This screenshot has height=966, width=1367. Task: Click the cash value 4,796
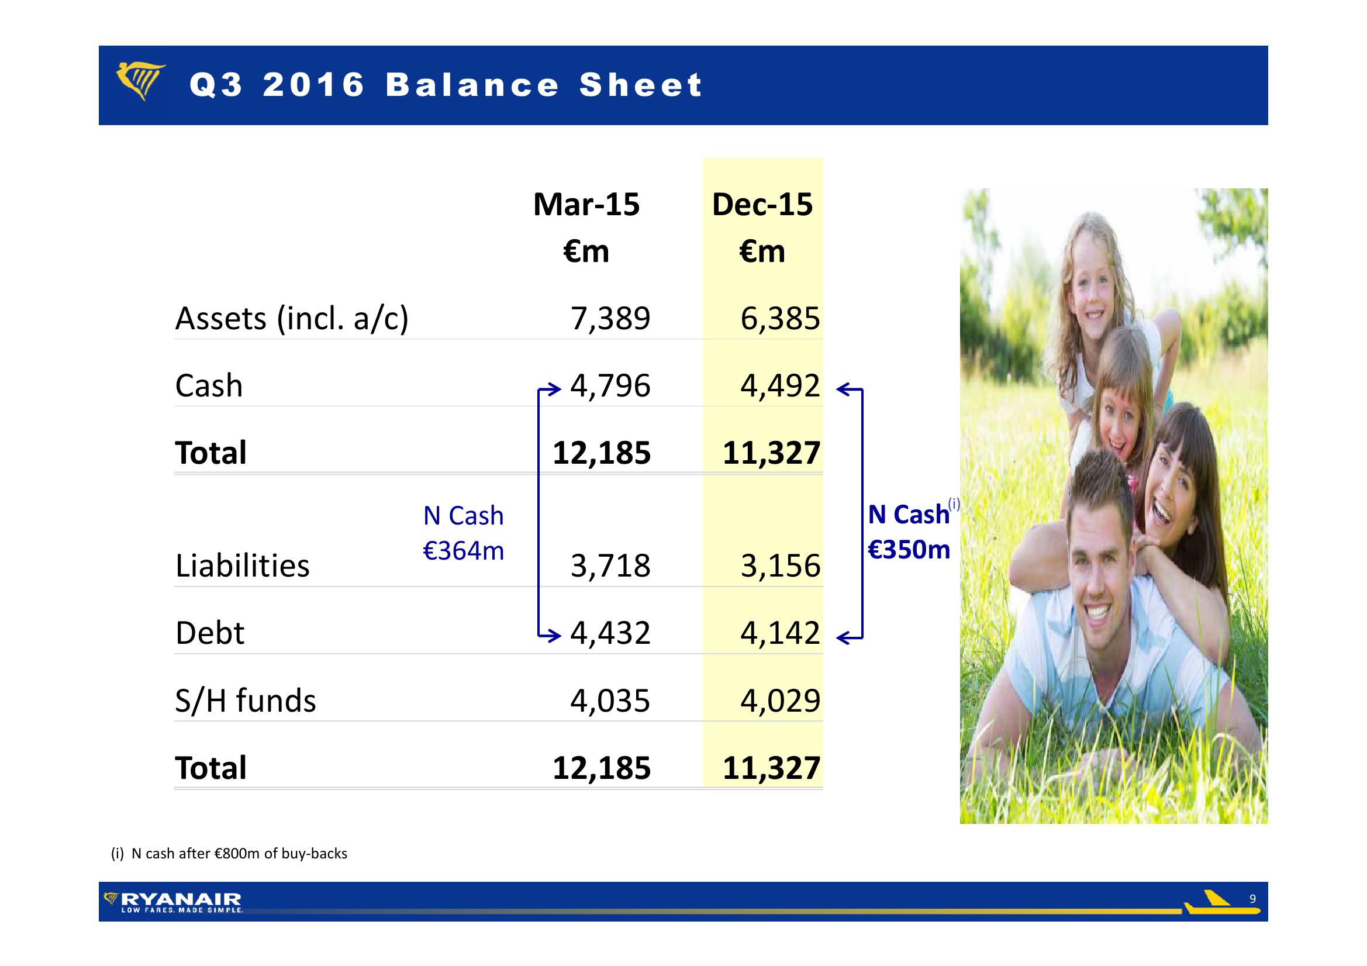tap(610, 386)
